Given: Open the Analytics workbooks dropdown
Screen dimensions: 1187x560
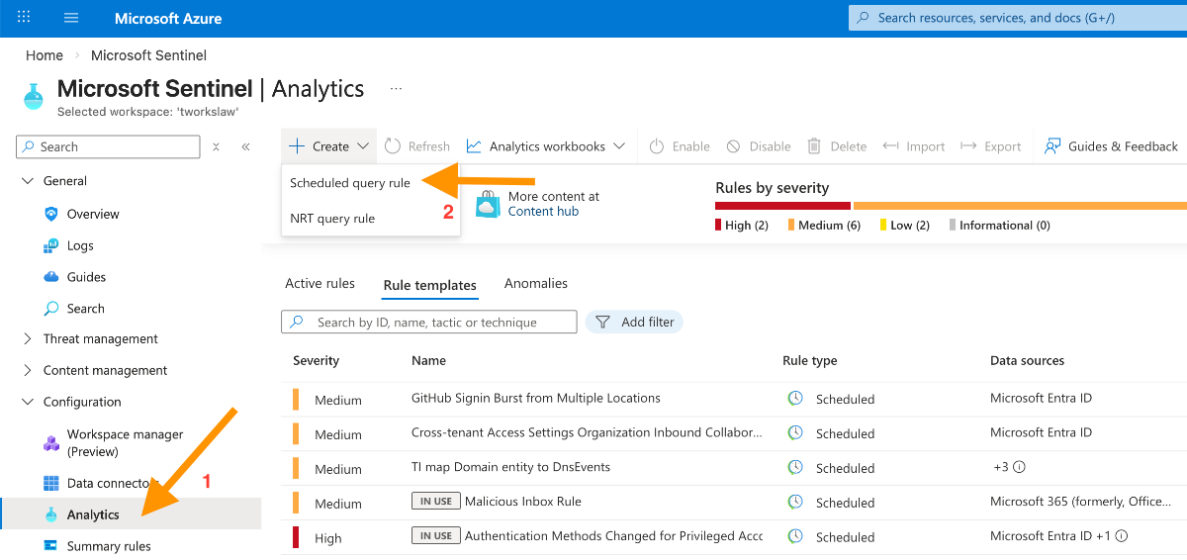Looking at the screenshot, I should coord(546,146).
